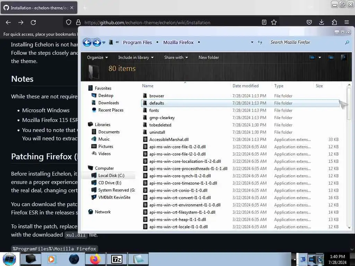Open the Pictures library
Viewport: 355px width, 266px height.
click(102, 147)
